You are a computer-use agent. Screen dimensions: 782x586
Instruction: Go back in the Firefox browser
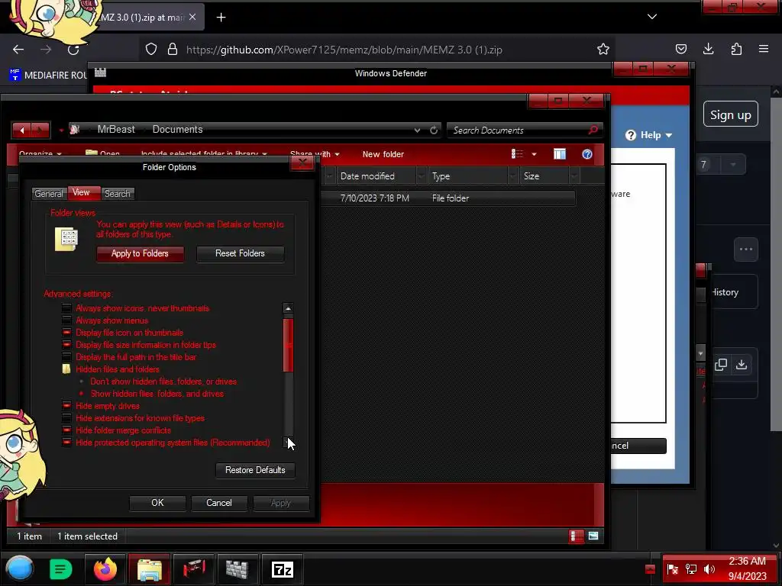pos(18,50)
